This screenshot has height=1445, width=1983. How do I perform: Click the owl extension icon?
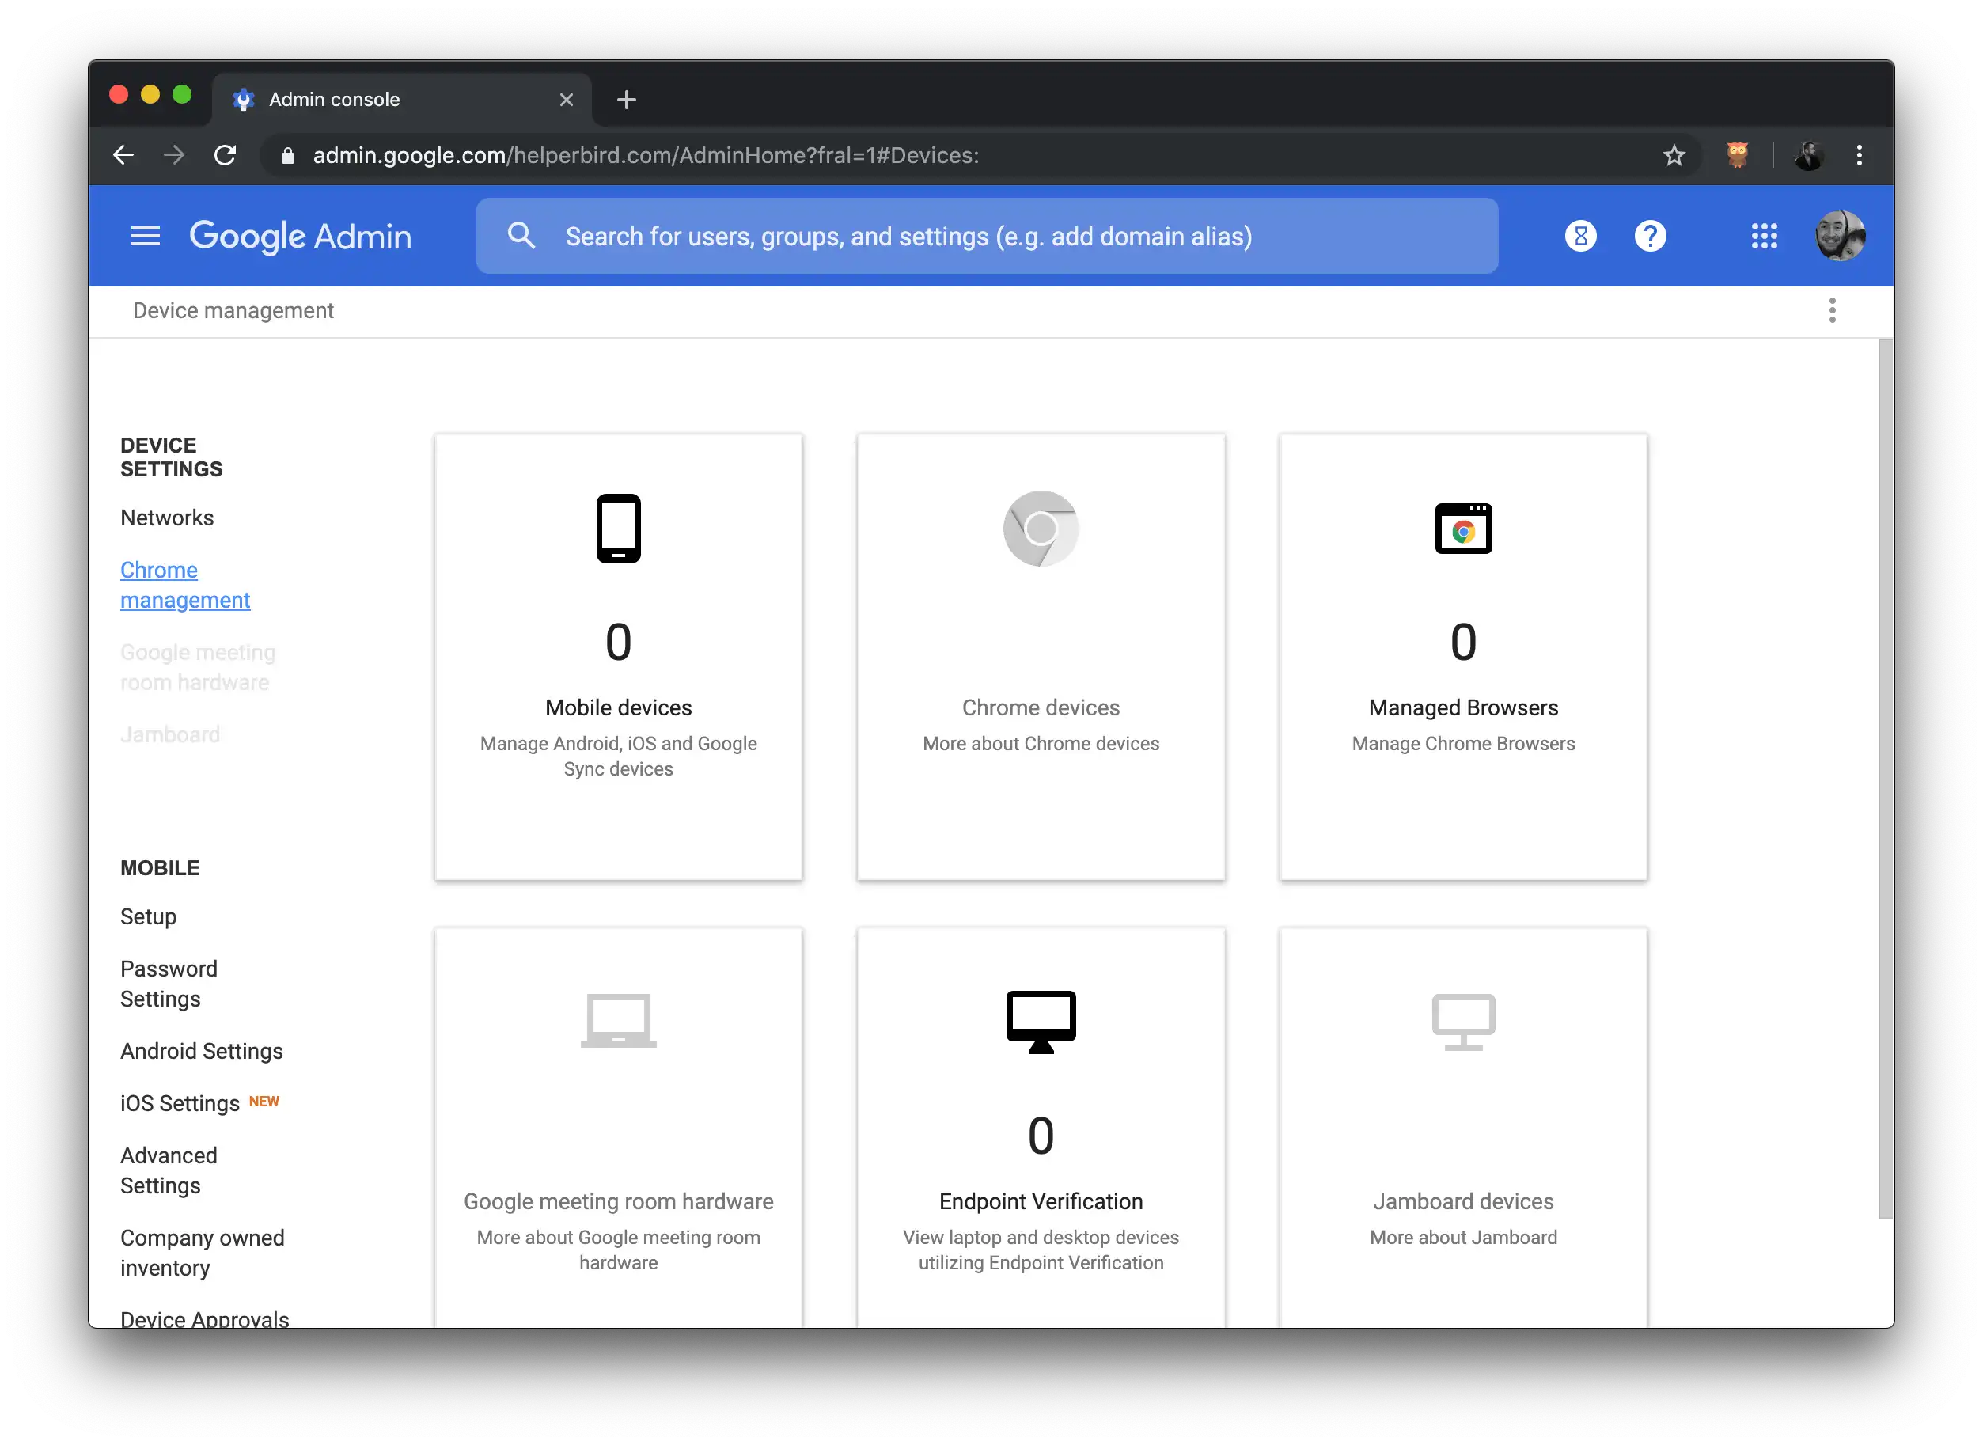tap(1737, 155)
